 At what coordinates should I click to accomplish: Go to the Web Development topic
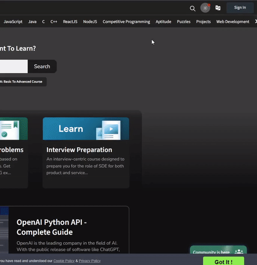[233, 21]
